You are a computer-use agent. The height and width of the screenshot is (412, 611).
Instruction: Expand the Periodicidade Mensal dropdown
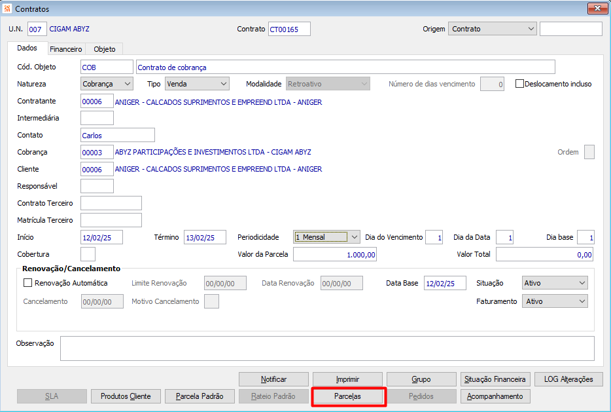(x=326, y=237)
